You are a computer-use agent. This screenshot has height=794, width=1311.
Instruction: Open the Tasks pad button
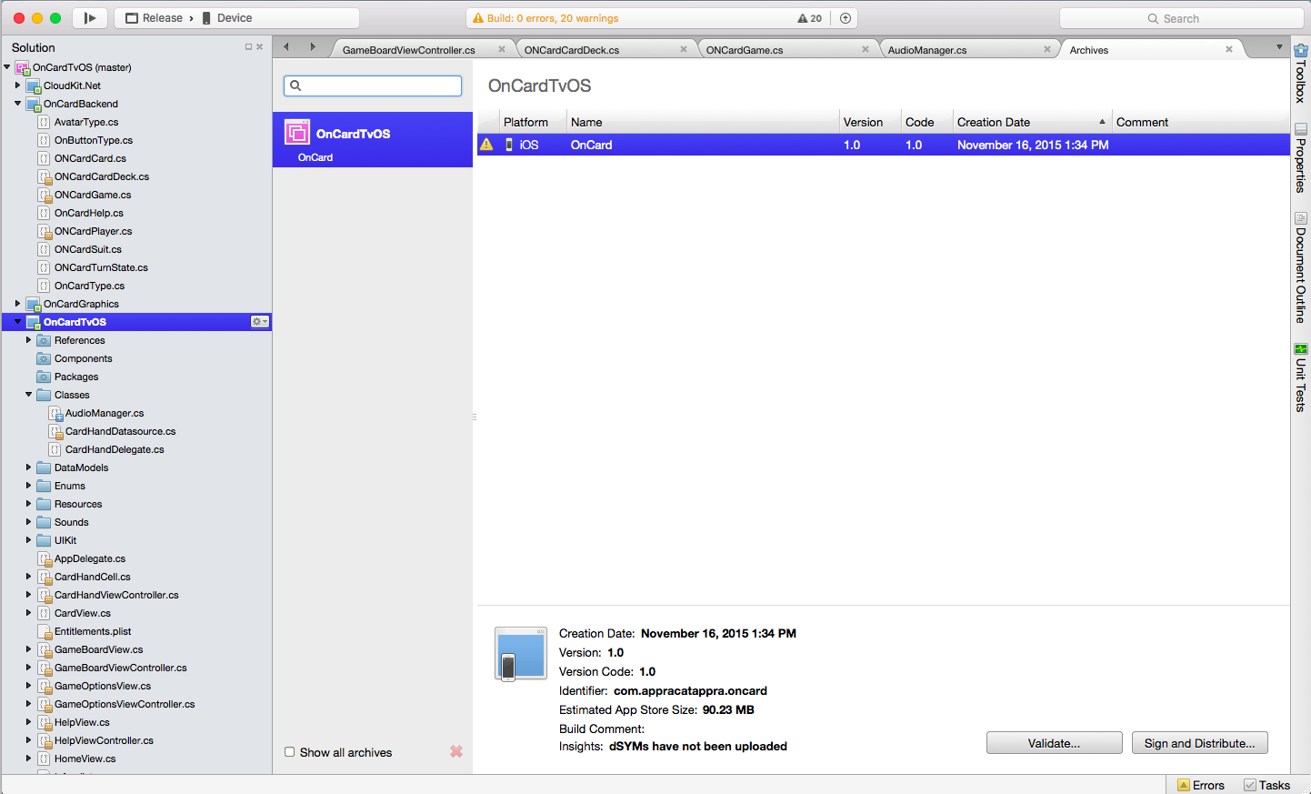point(1267,785)
